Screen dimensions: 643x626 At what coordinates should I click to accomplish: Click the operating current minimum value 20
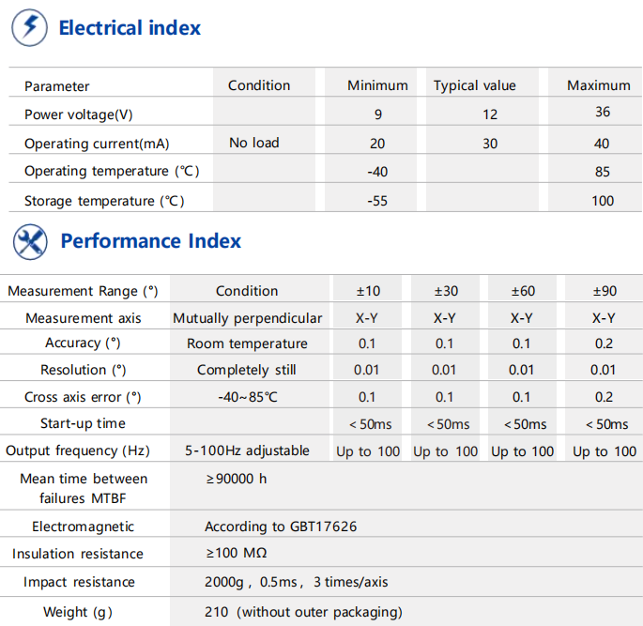(x=377, y=144)
